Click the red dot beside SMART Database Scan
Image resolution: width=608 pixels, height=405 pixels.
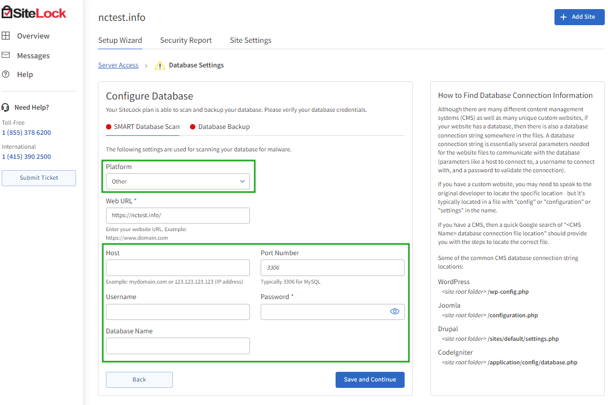click(x=109, y=127)
